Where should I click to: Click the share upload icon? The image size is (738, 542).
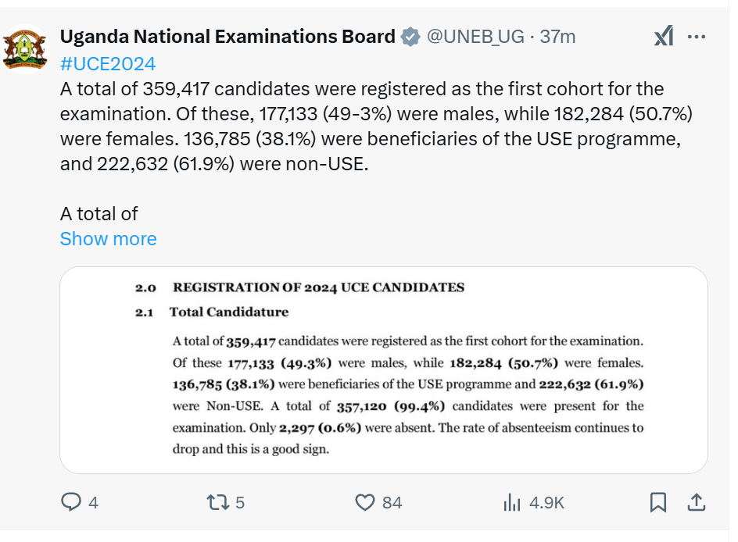click(x=697, y=502)
